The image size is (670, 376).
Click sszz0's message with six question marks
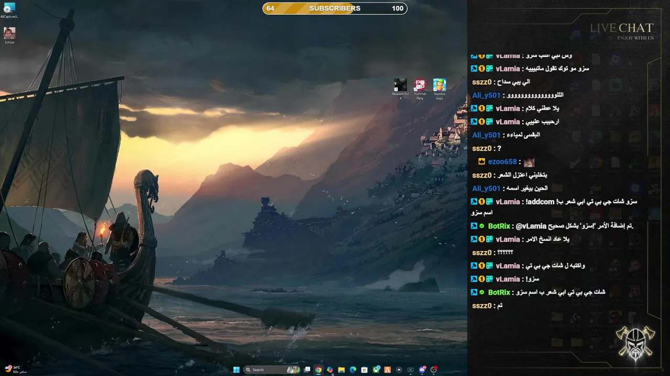pos(493,253)
